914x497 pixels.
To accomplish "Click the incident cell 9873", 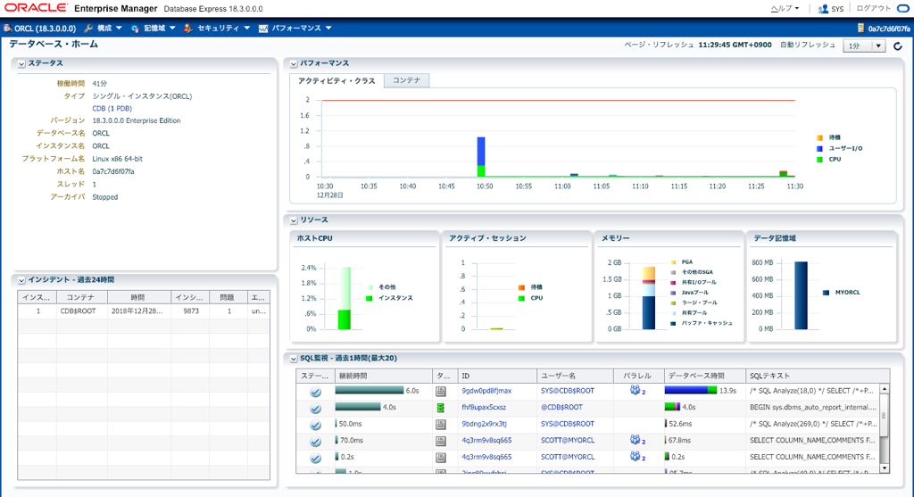I will [191, 311].
